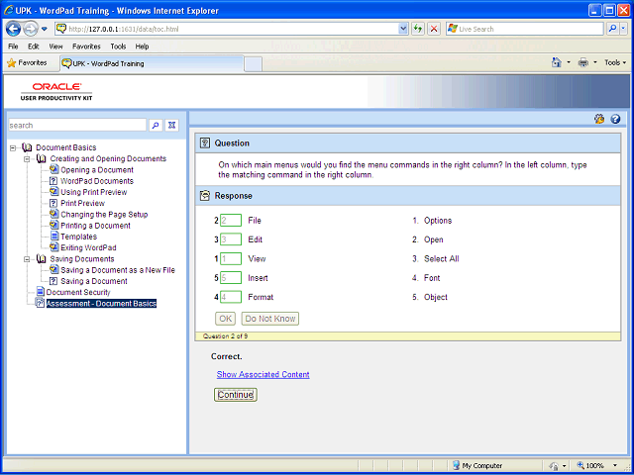
Task: Open the Favorites star button
Action: coord(27,63)
